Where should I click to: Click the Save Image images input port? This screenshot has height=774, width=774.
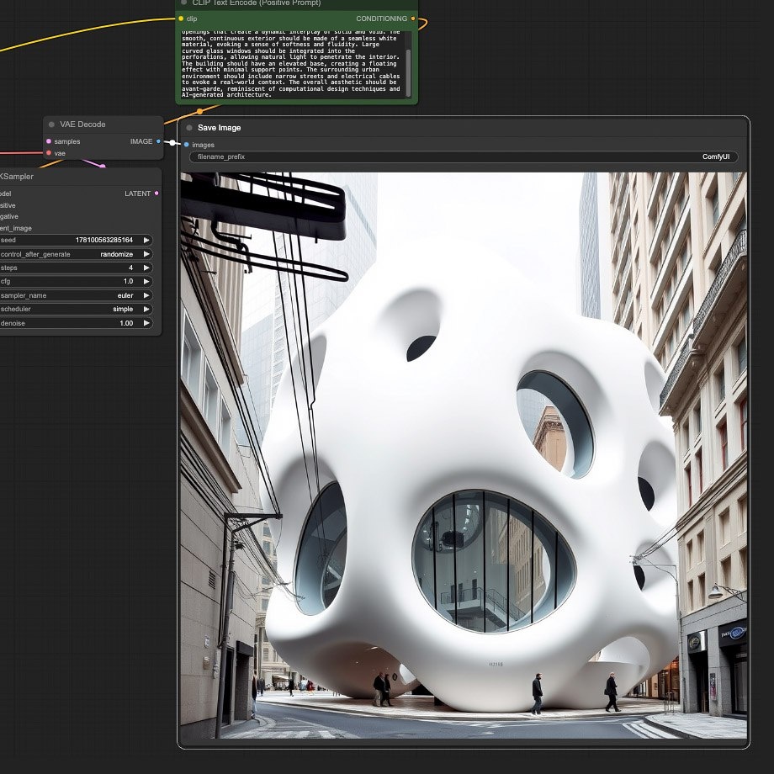[186, 145]
